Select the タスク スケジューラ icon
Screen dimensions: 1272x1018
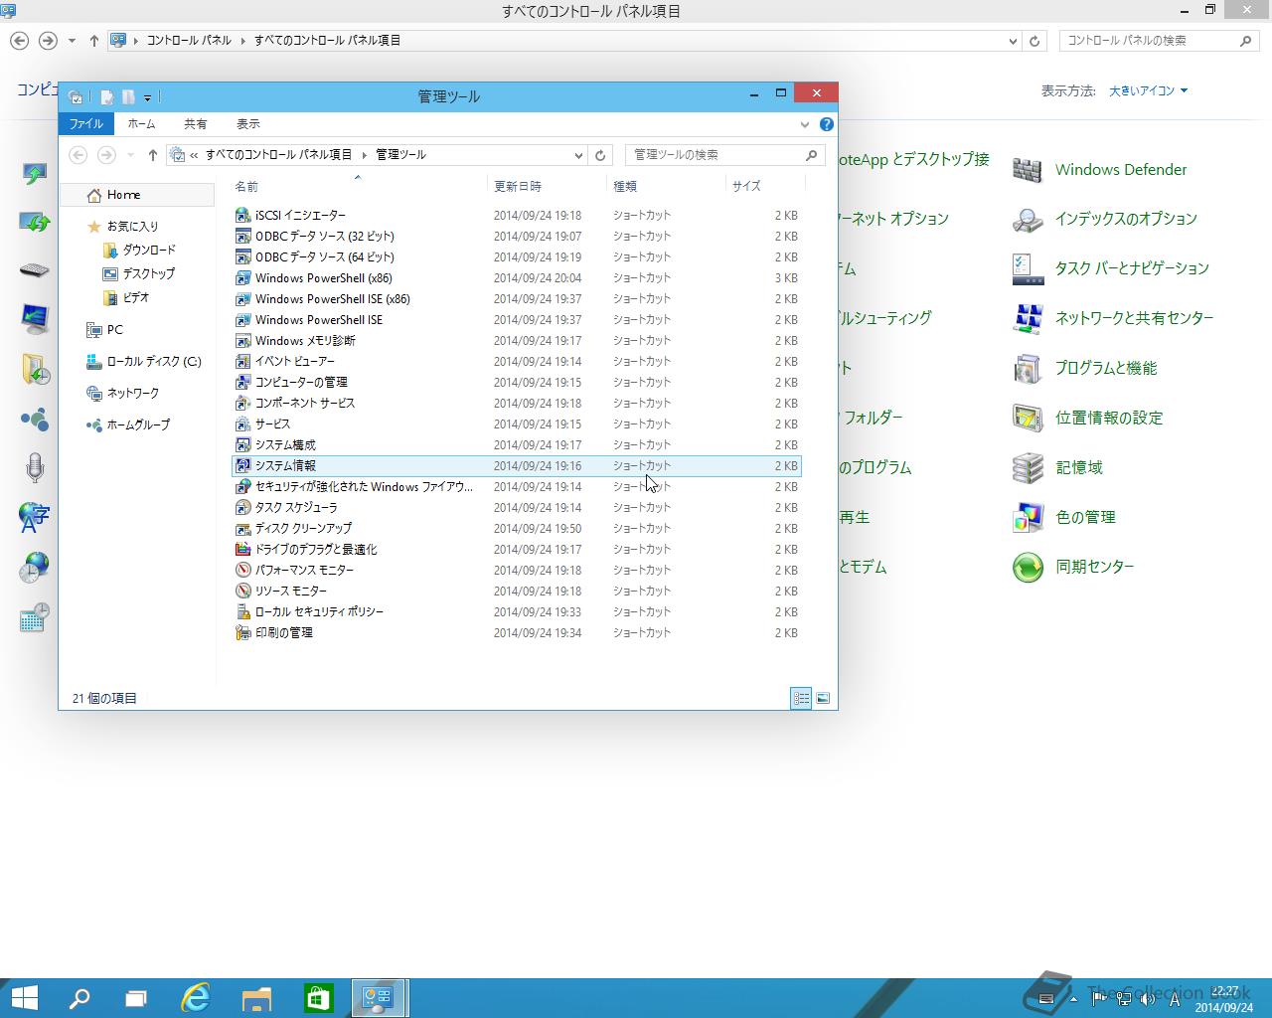pos(242,507)
